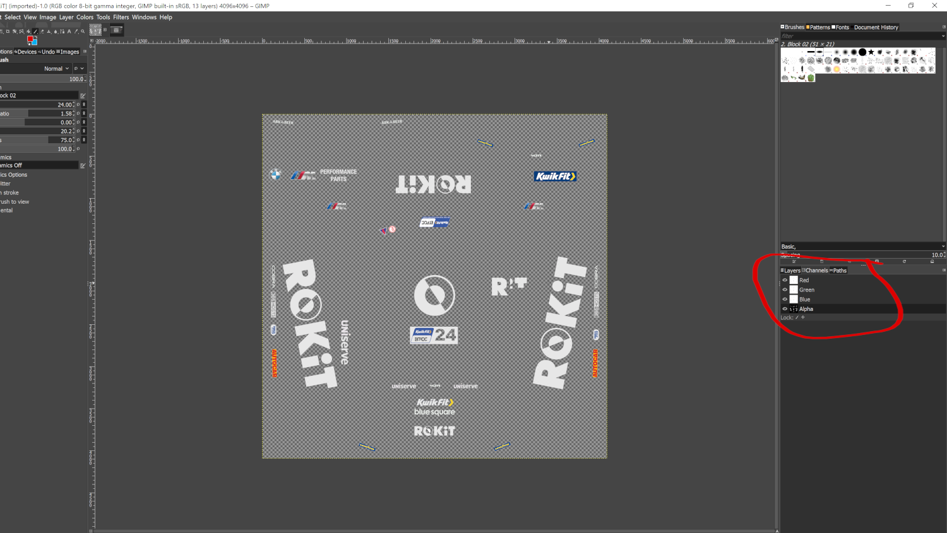Select the Red channel row
The image size is (947, 533).
click(863, 280)
